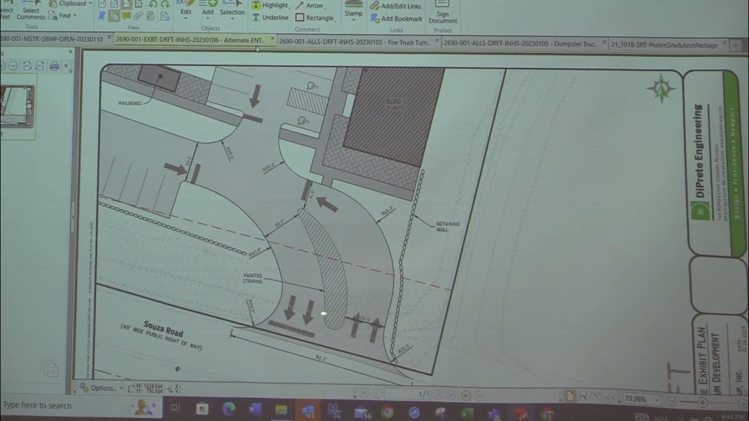
Task: Close the Fire Truck Turn tab
Action: coord(437,42)
